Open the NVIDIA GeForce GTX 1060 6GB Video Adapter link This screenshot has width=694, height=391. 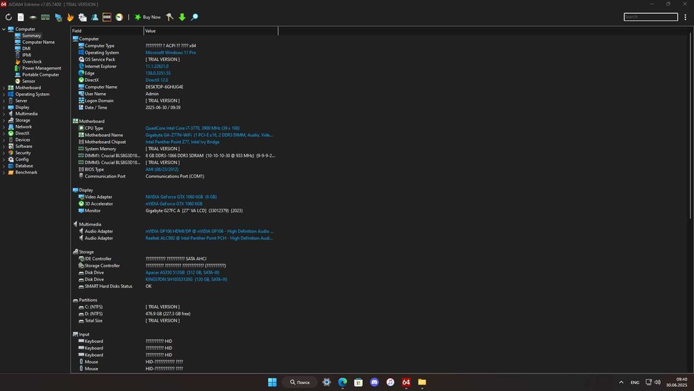pyautogui.click(x=181, y=197)
